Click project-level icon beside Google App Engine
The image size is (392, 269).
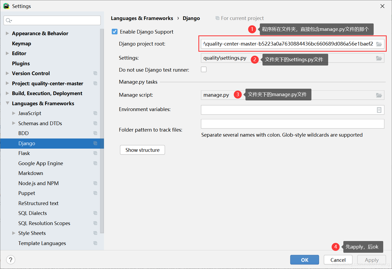point(95,163)
